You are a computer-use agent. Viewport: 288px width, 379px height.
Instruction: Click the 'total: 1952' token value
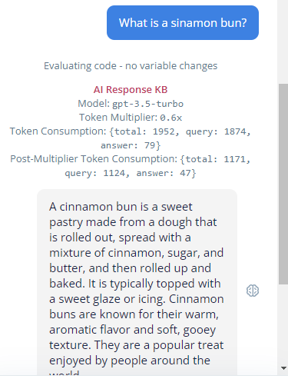[x=145, y=131]
